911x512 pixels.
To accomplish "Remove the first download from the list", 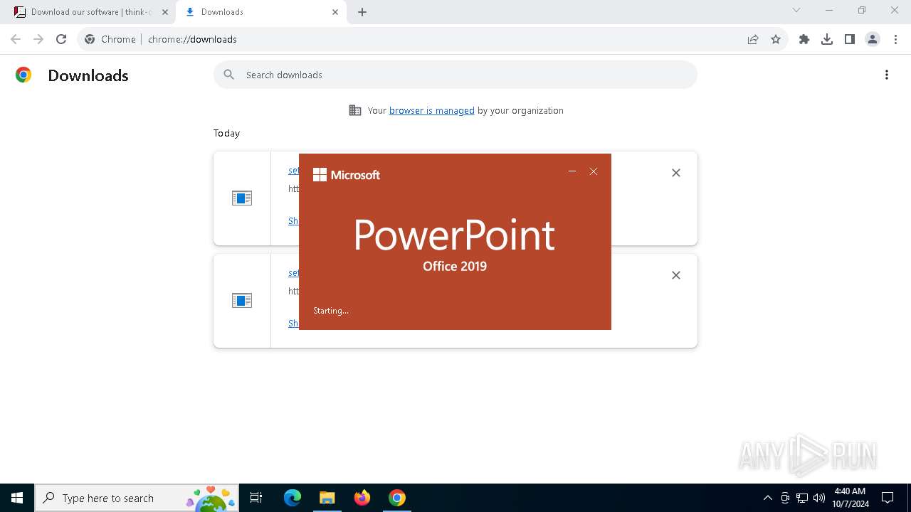I will (x=676, y=173).
